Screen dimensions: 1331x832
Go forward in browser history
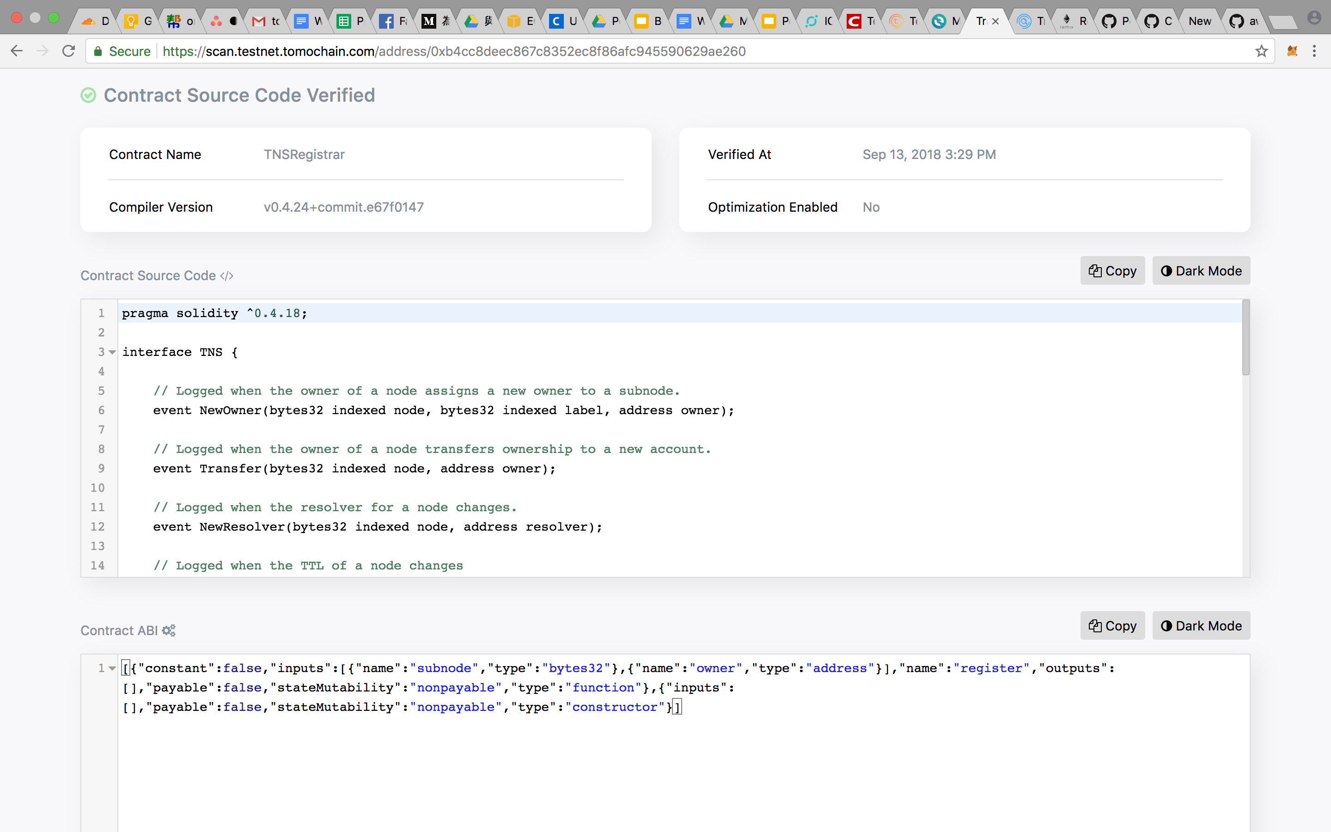43,51
